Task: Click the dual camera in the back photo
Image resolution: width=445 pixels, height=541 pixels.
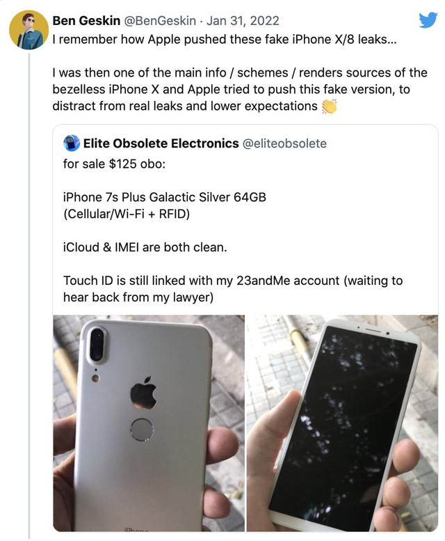Action: (97, 345)
